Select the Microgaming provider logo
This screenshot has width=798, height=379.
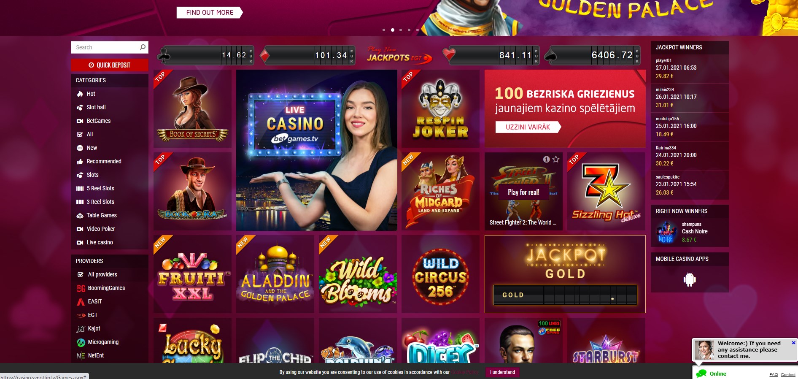tap(81, 342)
